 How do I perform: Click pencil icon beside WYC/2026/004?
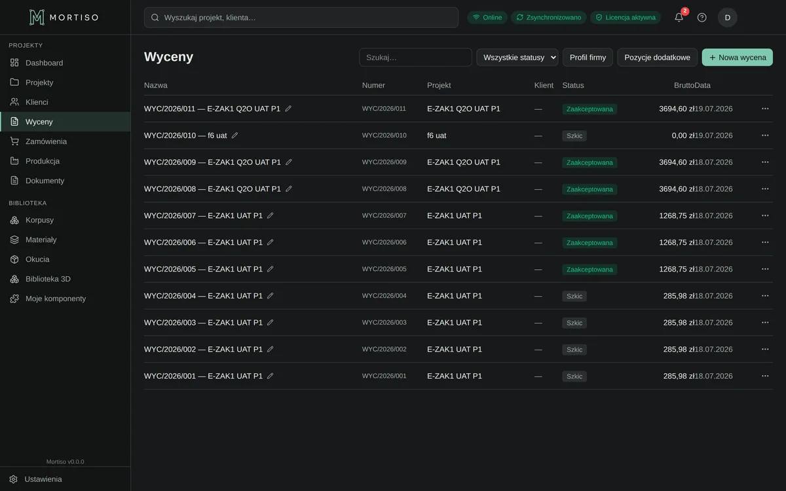pos(271,296)
